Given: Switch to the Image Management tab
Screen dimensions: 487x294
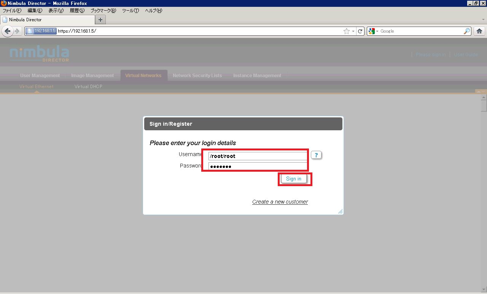Looking at the screenshot, I should pos(92,76).
